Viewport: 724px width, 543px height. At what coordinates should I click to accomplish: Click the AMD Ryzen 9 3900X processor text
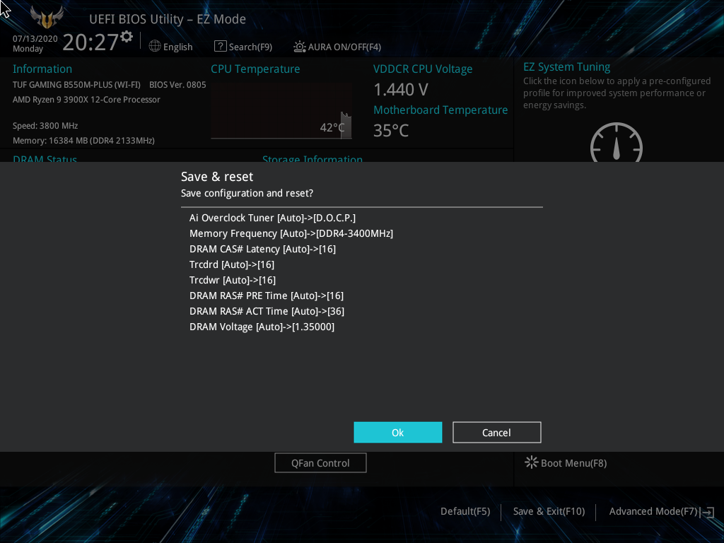pyautogui.click(x=86, y=100)
